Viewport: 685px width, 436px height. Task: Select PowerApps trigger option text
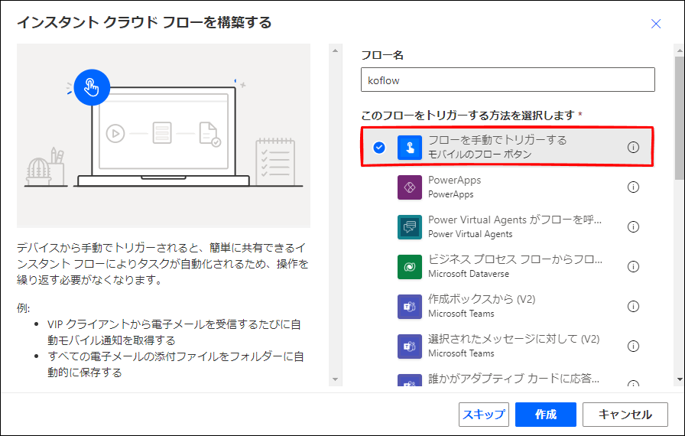click(x=454, y=180)
